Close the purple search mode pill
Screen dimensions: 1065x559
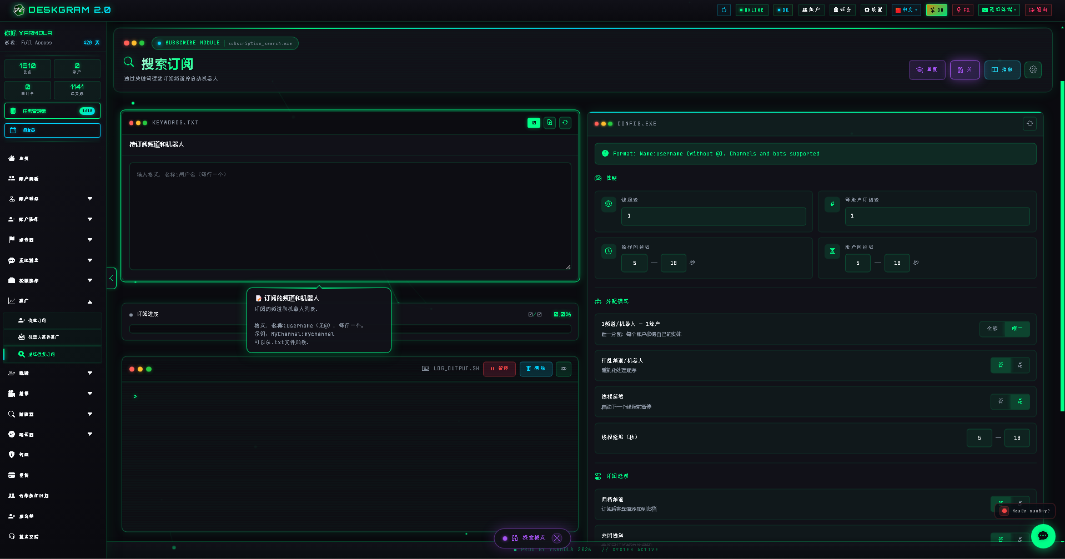pos(557,538)
